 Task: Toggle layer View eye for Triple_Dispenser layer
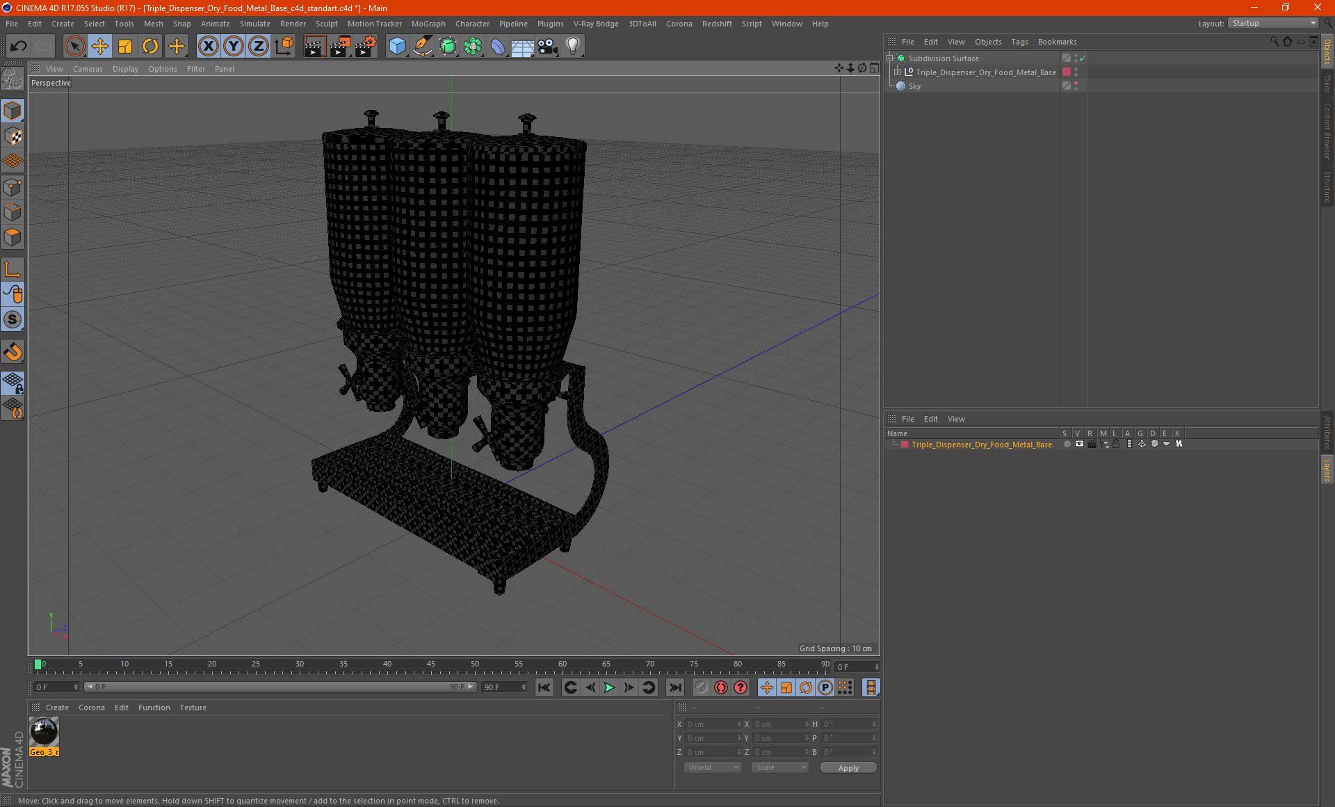click(x=1079, y=444)
